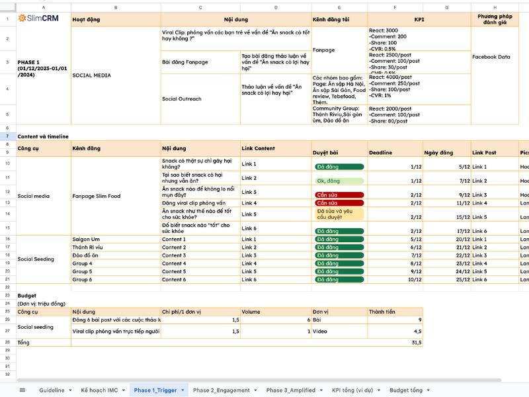Select column F header

[395, 7]
